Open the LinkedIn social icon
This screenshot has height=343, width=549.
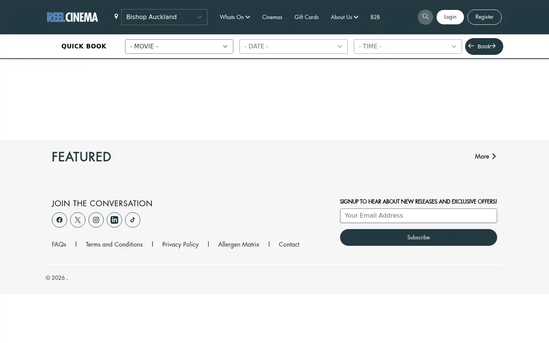click(114, 220)
